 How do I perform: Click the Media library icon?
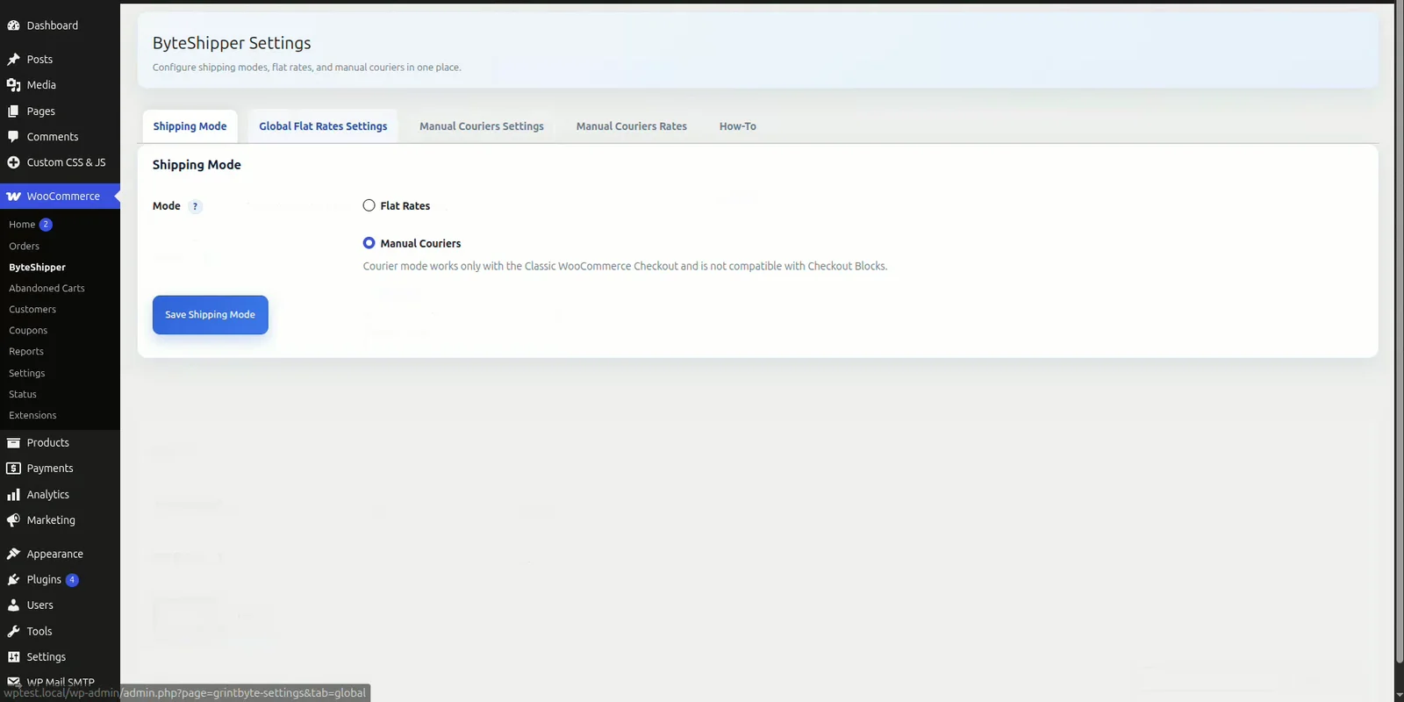click(x=13, y=85)
